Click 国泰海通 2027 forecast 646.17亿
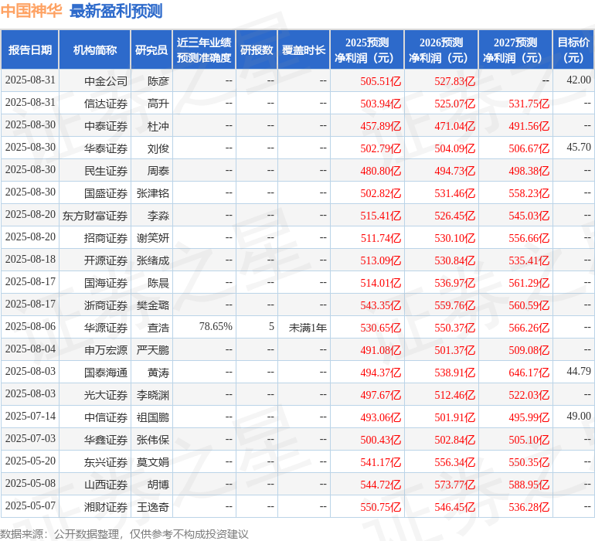Screen dimensions: 595x541 click(529, 372)
